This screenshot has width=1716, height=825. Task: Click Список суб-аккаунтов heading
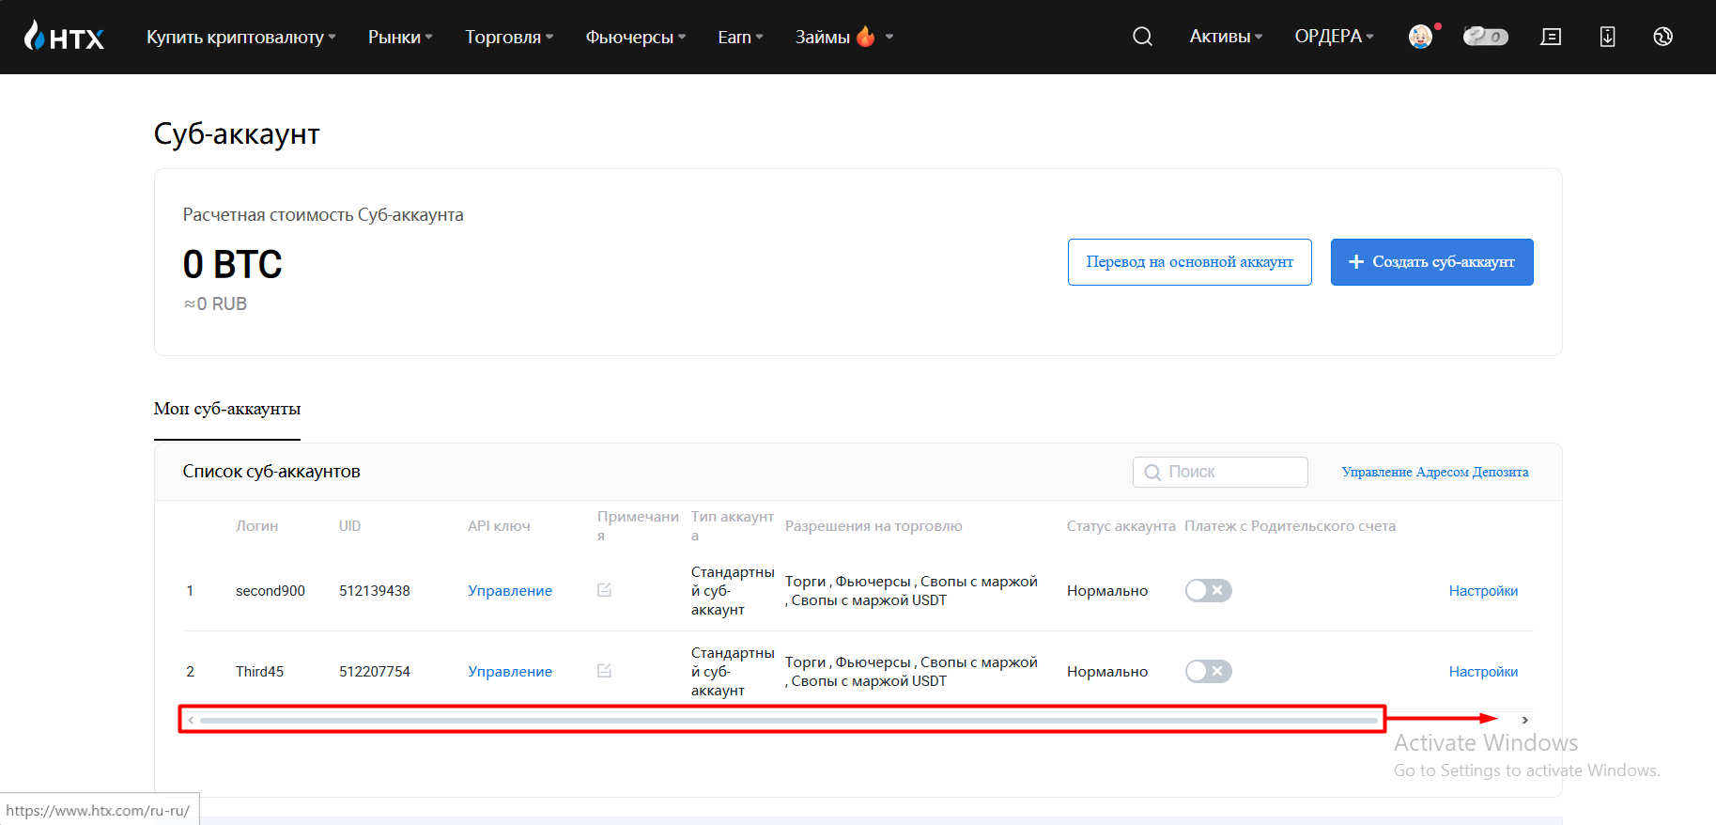tap(271, 471)
